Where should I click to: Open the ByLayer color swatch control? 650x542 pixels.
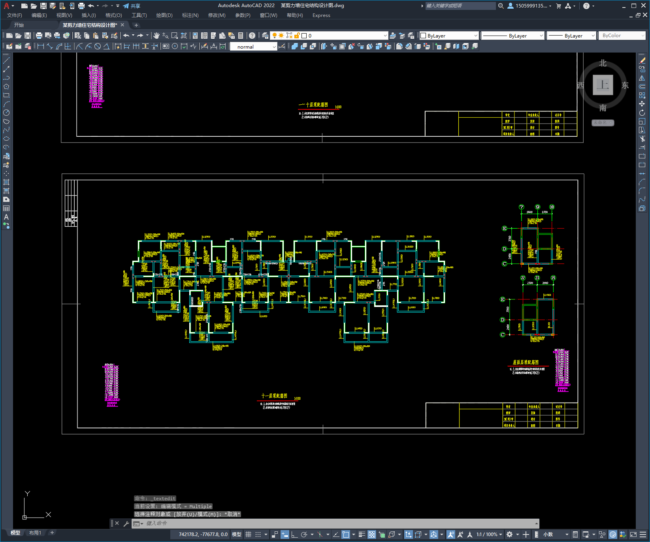[449, 36]
